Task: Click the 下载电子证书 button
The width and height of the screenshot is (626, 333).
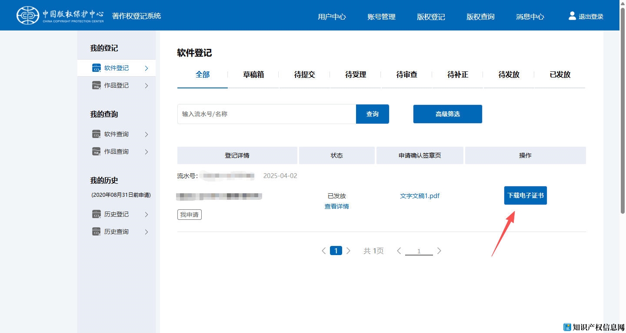Action: [525, 195]
